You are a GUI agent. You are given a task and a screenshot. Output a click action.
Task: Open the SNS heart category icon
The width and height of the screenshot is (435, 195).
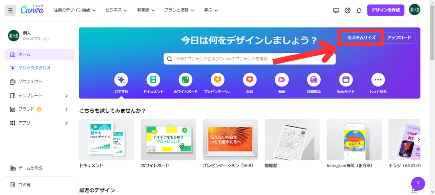point(250,80)
